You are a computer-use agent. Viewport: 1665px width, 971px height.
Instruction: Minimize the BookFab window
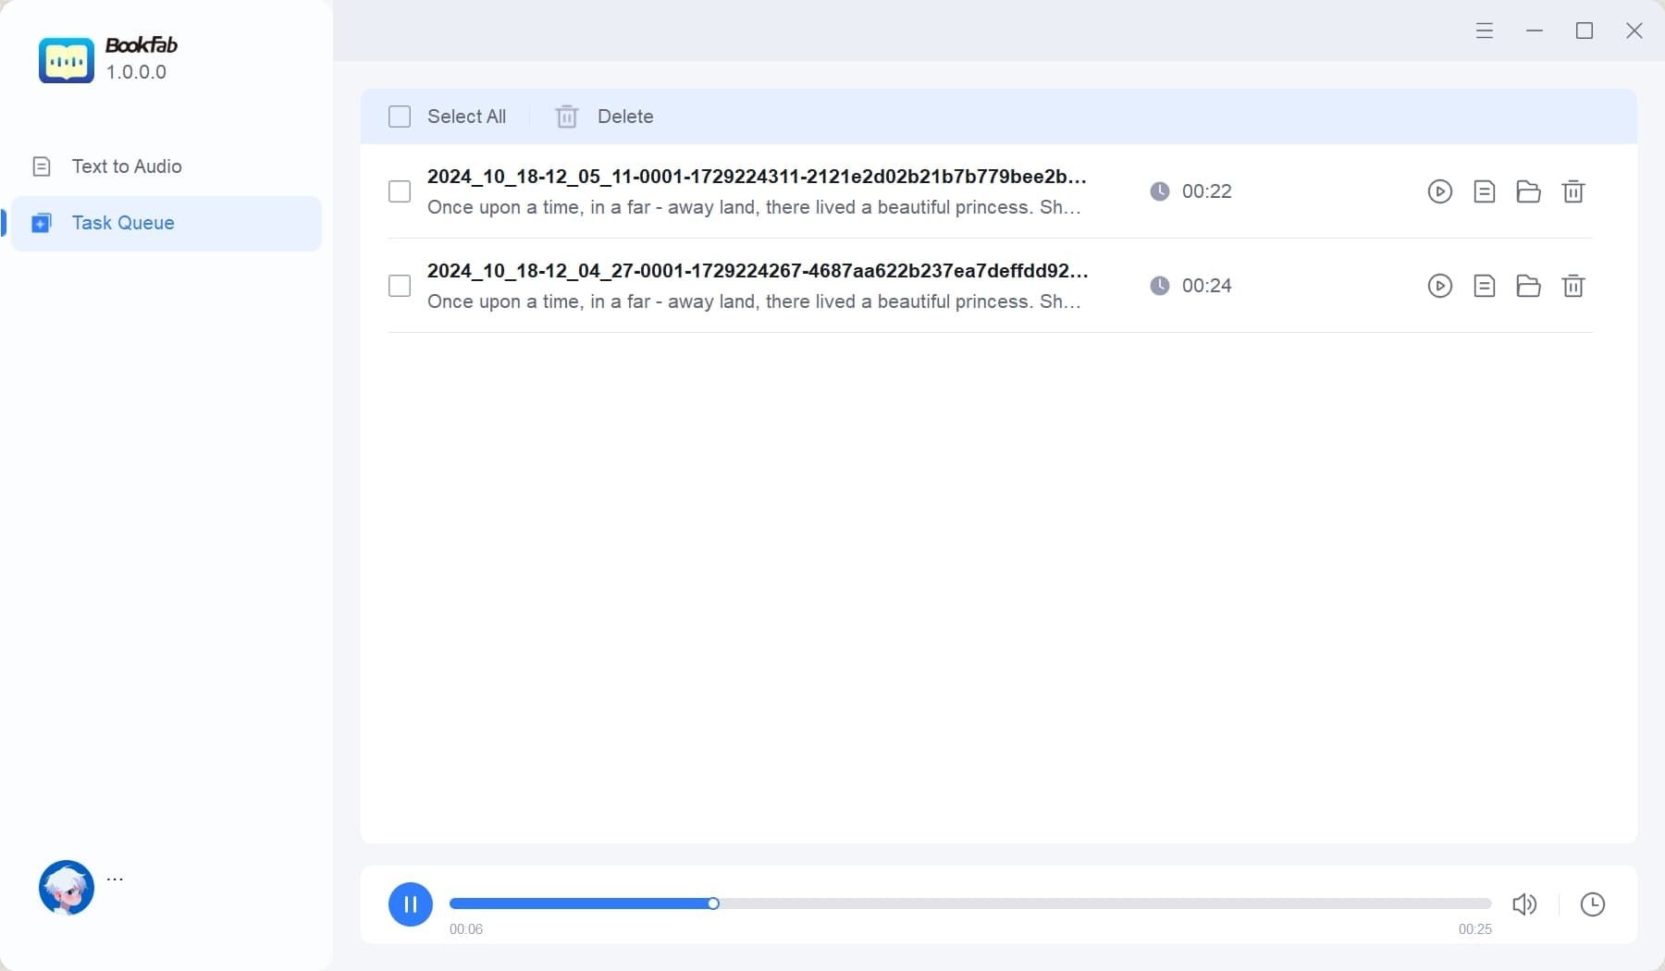click(x=1535, y=31)
